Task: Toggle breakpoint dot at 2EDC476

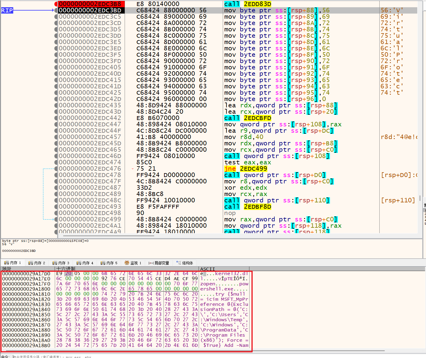Action: 56,169
